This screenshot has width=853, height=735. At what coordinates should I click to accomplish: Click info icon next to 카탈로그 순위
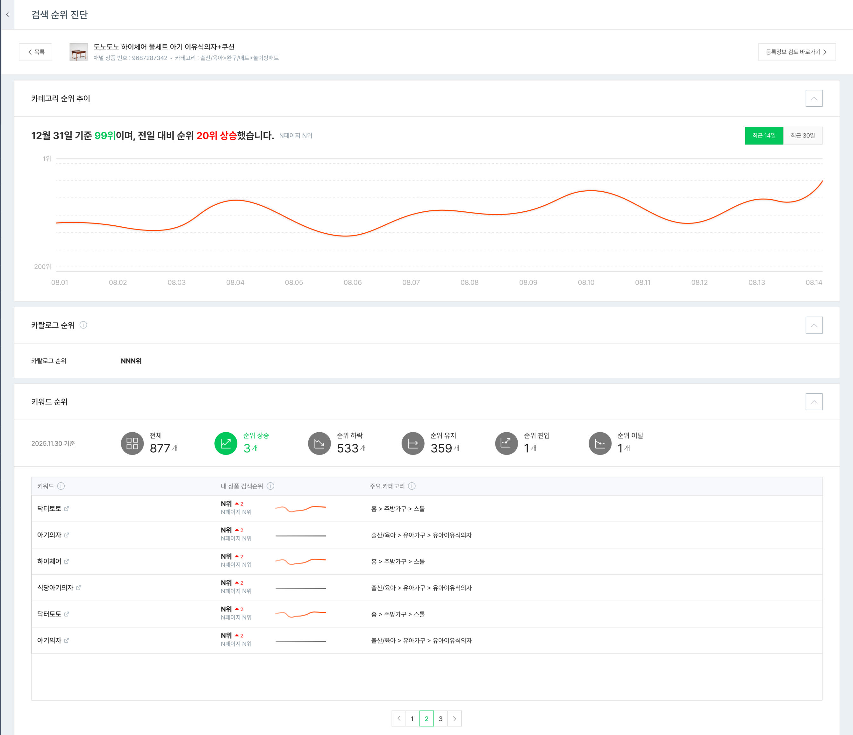point(83,325)
